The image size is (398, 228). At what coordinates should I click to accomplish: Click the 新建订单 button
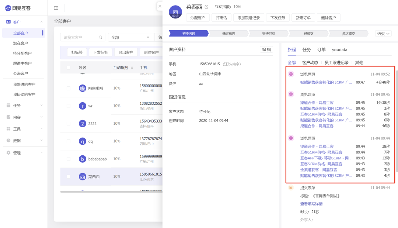303,18
